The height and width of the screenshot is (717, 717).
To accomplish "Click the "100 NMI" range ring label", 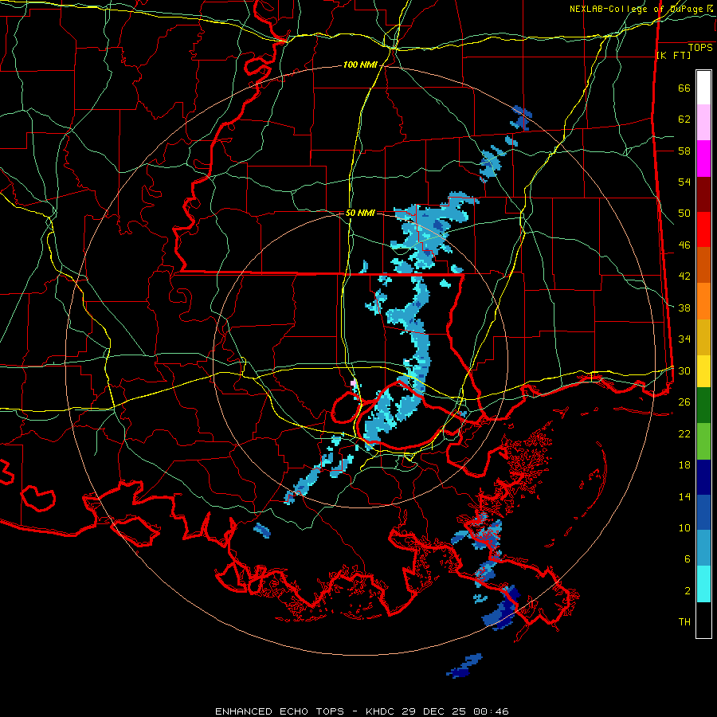I will pyautogui.click(x=360, y=65).
